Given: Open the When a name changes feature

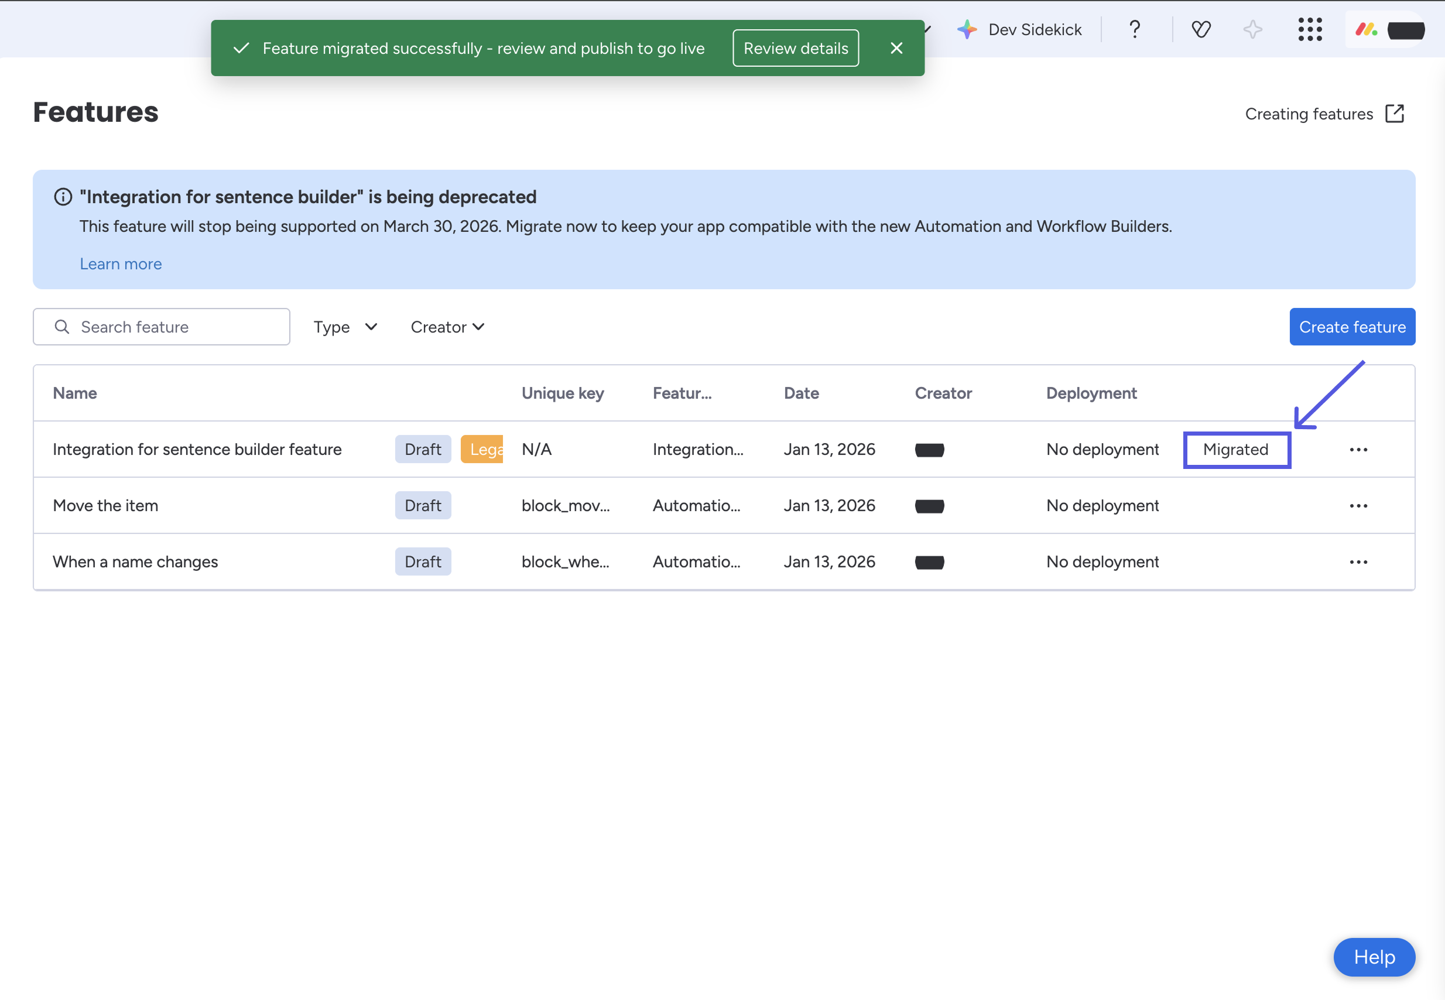Looking at the screenshot, I should [135, 562].
